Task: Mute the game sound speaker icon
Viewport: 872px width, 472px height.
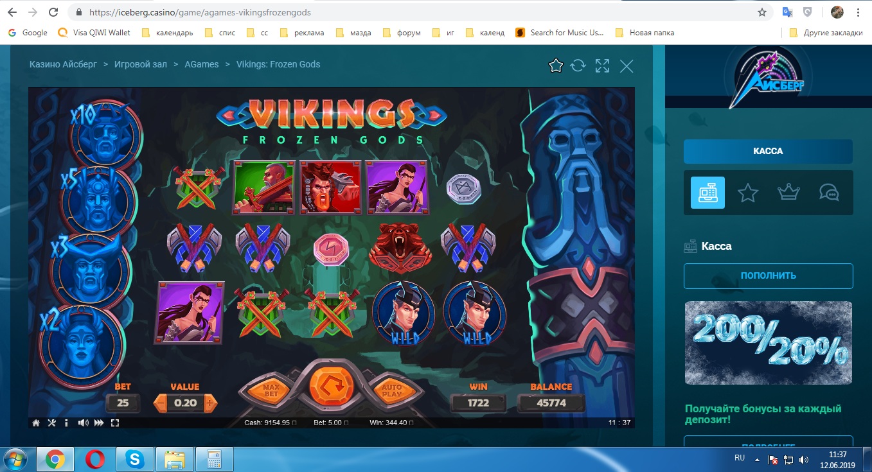Action: 83,423
